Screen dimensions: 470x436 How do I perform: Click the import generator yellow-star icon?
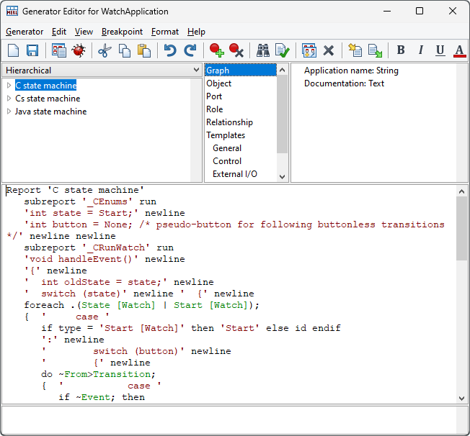(355, 50)
